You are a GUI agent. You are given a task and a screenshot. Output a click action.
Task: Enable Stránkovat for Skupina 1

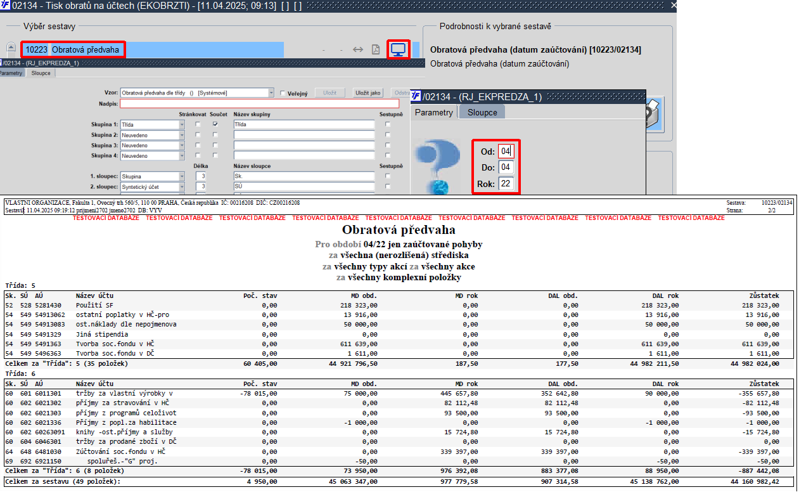pyautogui.click(x=198, y=124)
